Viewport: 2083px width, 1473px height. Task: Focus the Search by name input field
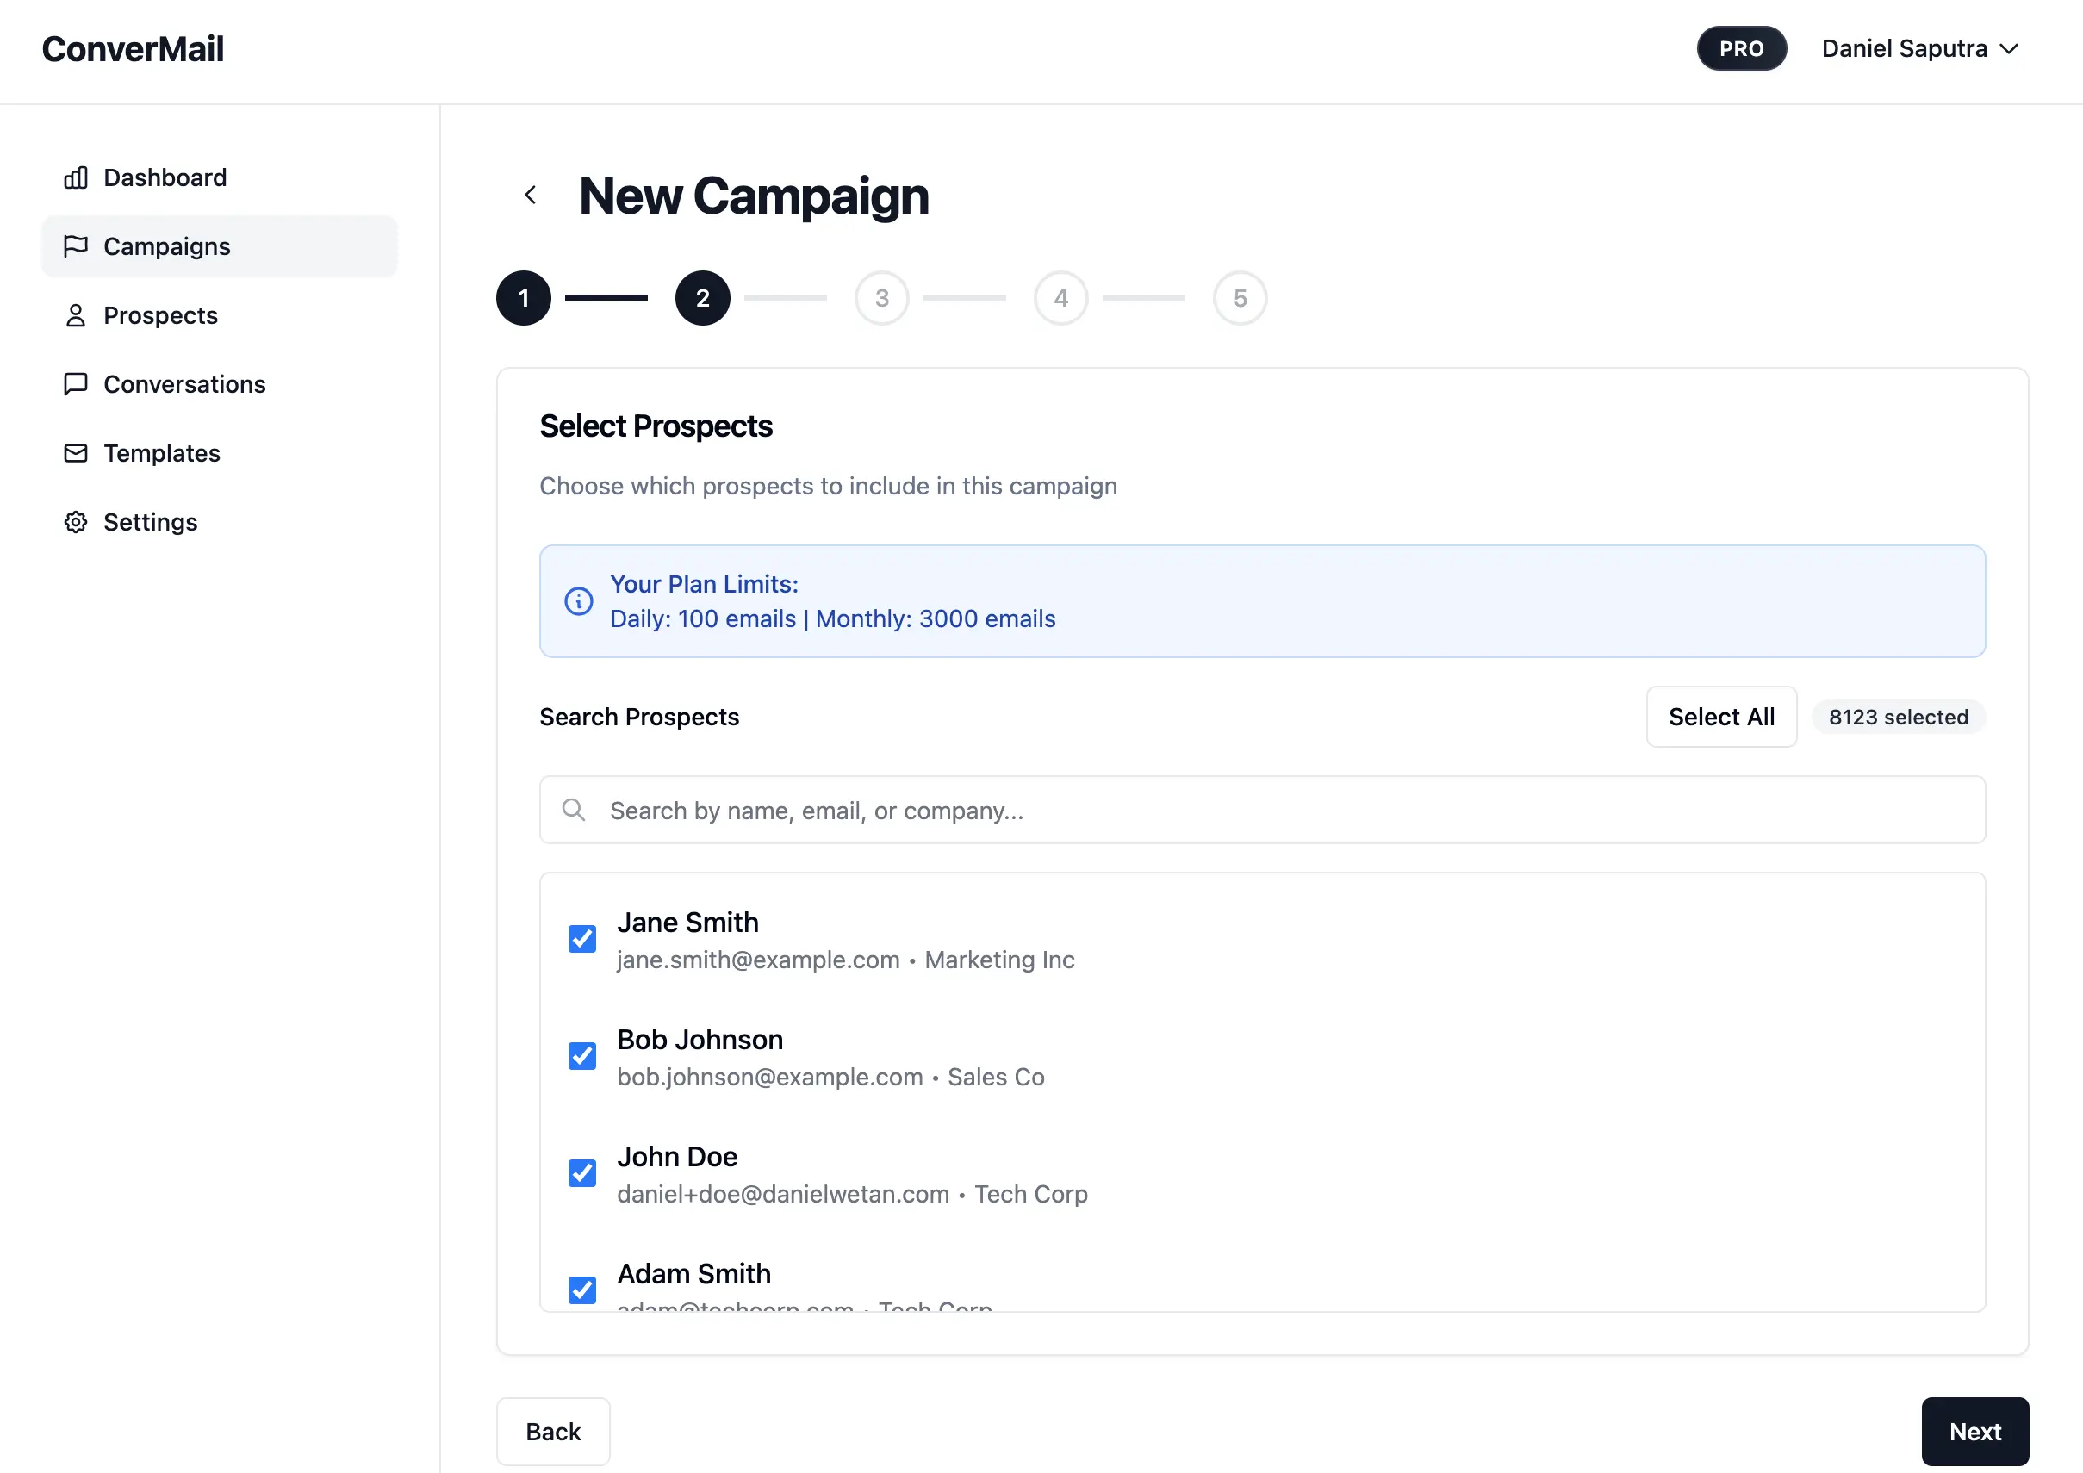[1261, 810]
